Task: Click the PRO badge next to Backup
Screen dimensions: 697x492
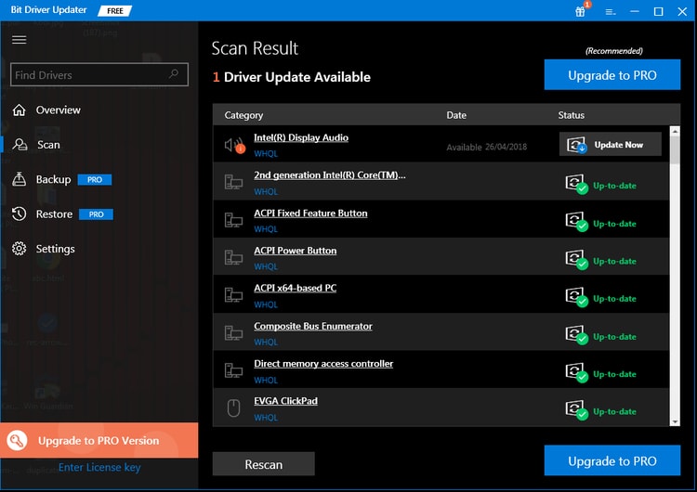Action: pos(94,180)
